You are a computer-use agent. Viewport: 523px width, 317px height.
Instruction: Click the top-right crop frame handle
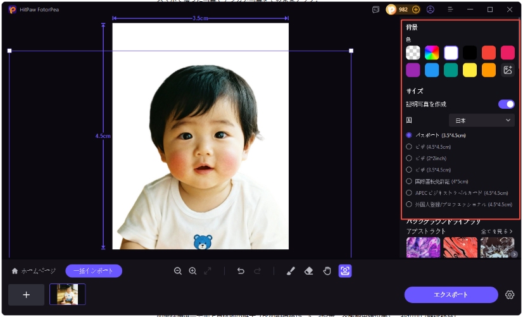pos(351,51)
